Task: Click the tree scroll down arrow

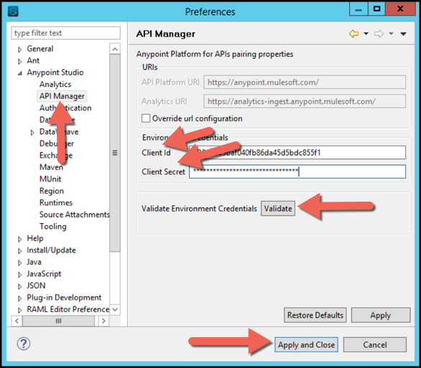Action: tap(115, 310)
